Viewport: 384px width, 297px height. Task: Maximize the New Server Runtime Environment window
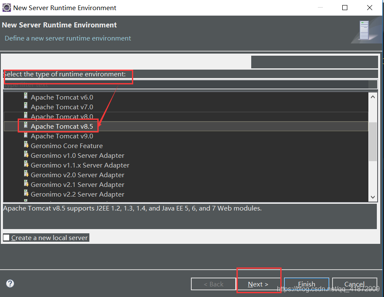[344, 8]
